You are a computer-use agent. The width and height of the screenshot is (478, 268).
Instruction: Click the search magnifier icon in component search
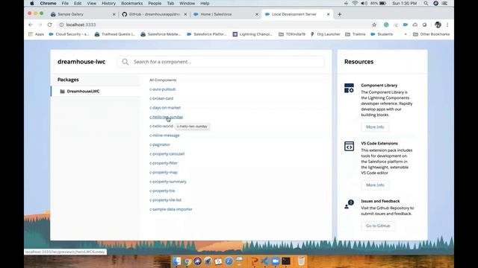(125, 62)
